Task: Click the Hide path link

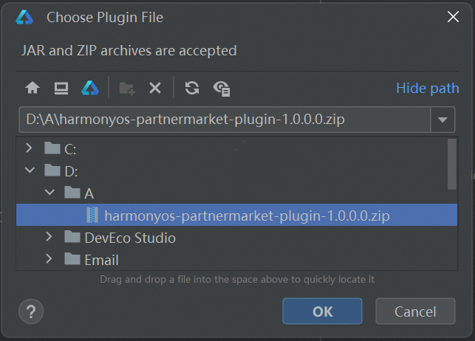Action: pos(428,89)
